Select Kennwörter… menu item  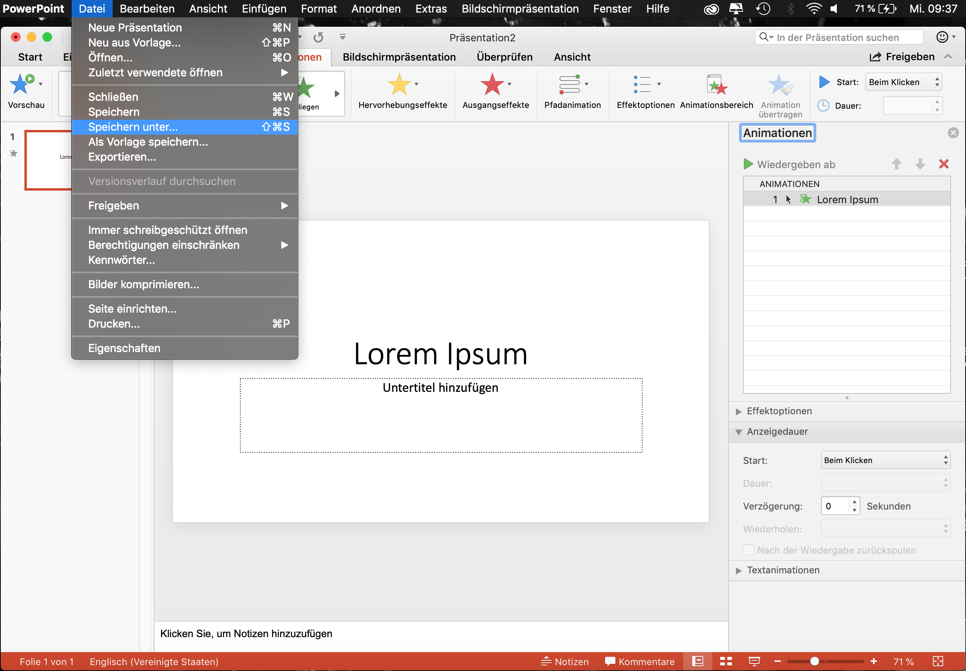pos(185,260)
